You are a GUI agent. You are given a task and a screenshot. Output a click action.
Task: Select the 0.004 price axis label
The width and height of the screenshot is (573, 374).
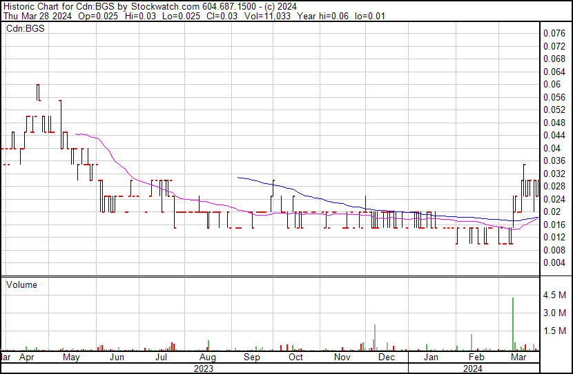[x=554, y=262]
